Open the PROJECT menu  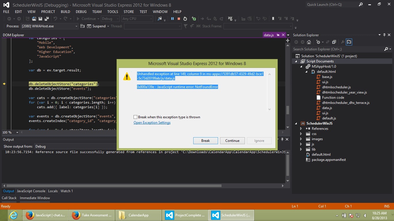[48, 12]
